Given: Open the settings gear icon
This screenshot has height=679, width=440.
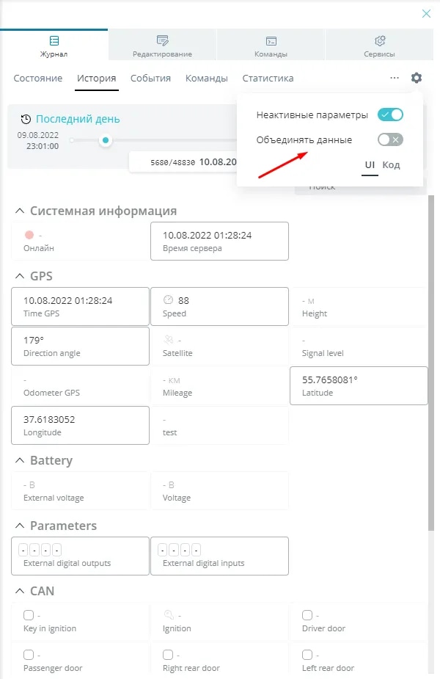Looking at the screenshot, I should (x=417, y=78).
